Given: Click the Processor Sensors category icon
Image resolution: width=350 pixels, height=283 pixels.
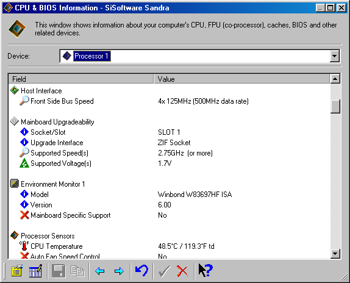Looking at the screenshot, I should click(x=14, y=235).
